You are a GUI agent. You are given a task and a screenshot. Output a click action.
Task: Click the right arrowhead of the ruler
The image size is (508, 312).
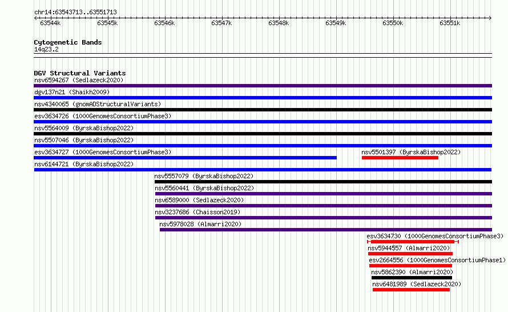(x=490, y=18)
